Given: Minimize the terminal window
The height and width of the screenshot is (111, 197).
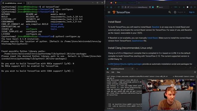Looking at the screenshot, I should (93, 3).
